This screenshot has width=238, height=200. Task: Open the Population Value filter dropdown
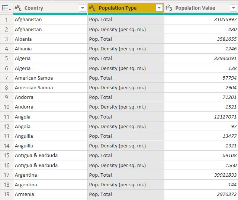tap(234, 8)
